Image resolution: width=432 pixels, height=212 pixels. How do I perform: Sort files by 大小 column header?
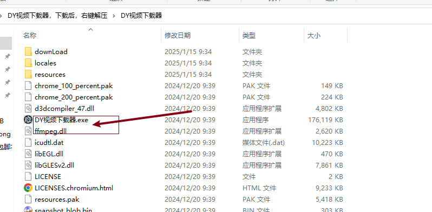pyautogui.click(x=314, y=36)
